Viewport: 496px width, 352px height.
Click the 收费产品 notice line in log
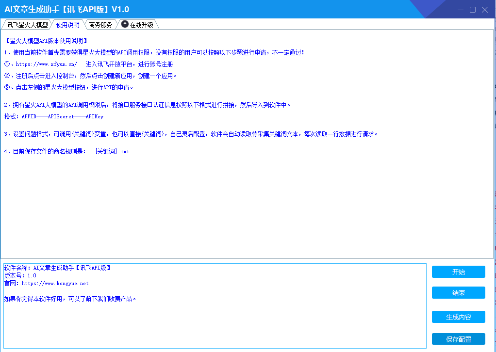pos(70,299)
